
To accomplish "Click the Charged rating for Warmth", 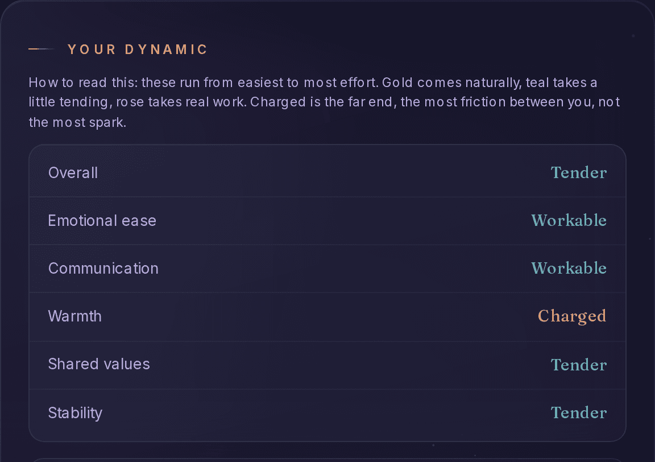I will click(x=573, y=316).
